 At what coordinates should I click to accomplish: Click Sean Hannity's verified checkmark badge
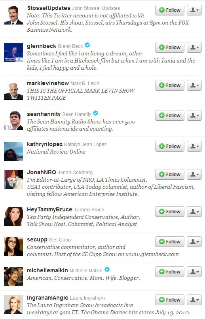pos(96,113)
